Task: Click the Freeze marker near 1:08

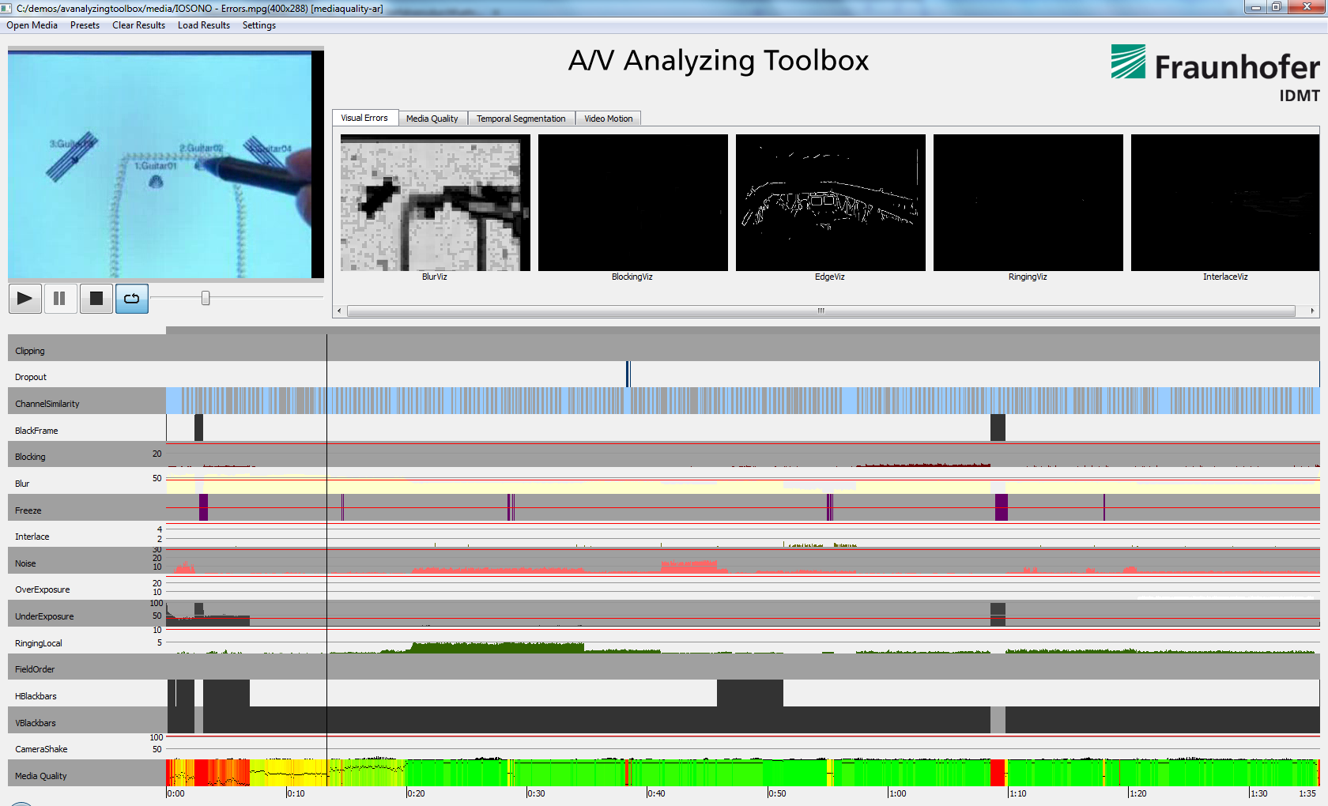Action: coord(1001,507)
